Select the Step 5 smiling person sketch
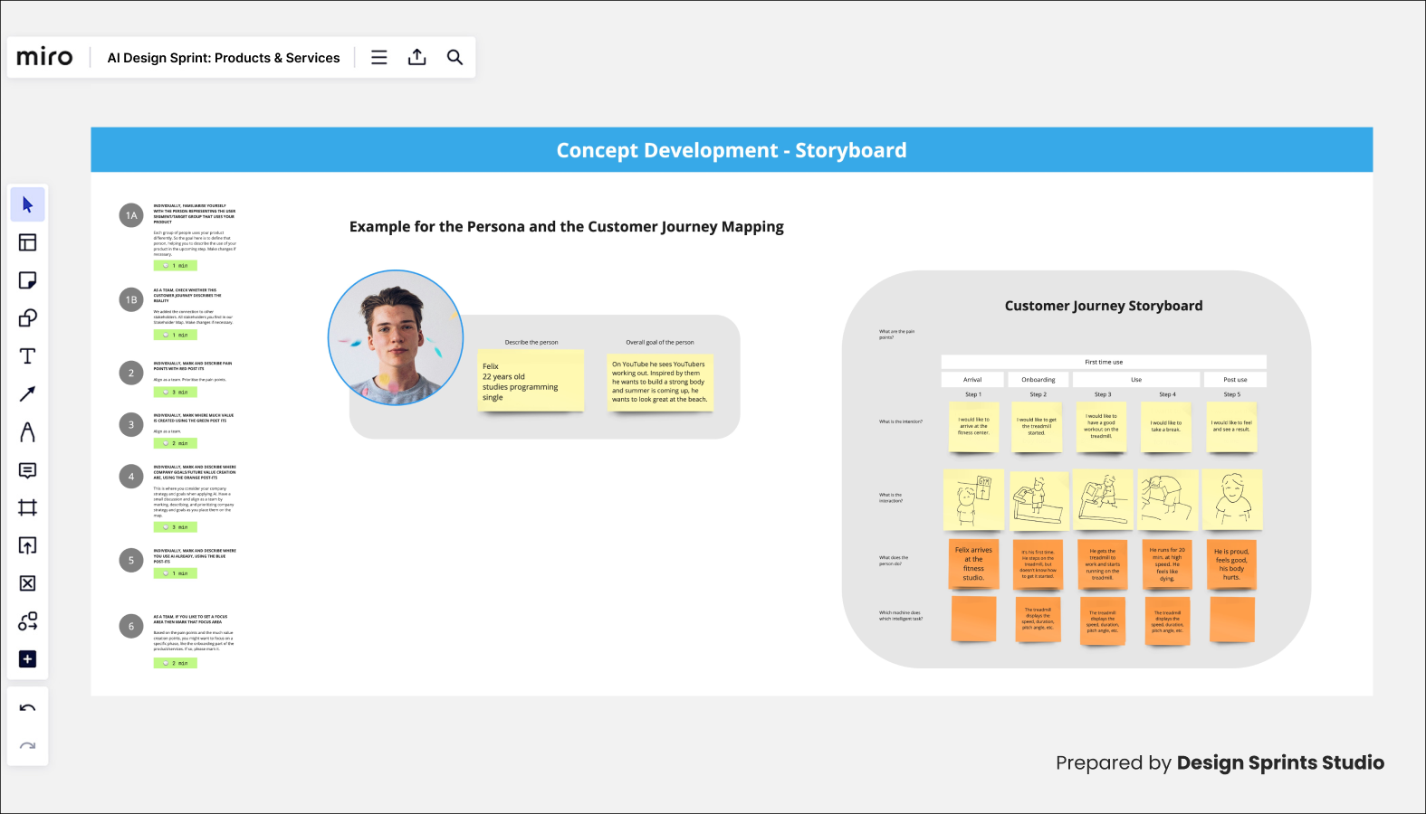This screenshot has height=814, width=1426. click(x=1232, y=499)
